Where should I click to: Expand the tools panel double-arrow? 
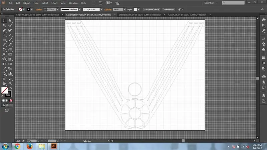(2, 14)
